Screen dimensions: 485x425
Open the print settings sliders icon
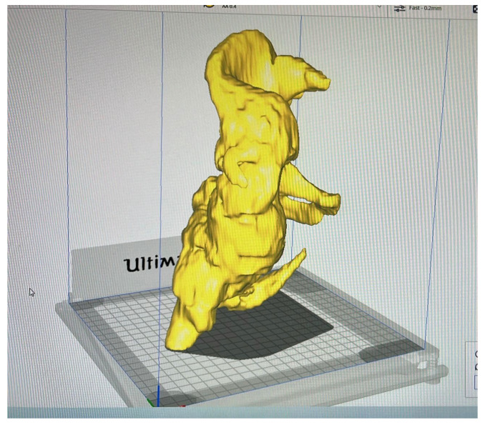click(x=399, y=8)
